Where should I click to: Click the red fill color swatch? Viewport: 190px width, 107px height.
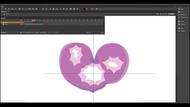(89, 9)
